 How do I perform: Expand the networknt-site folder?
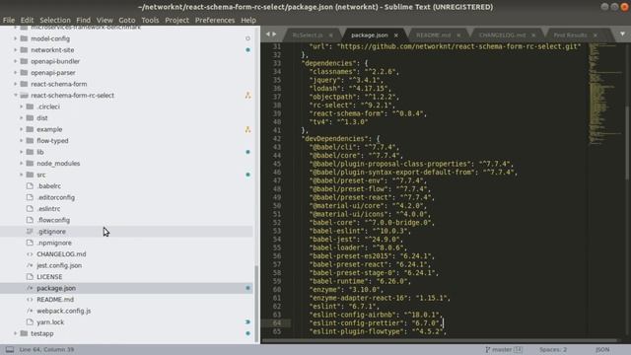click(x=16, y=50)
